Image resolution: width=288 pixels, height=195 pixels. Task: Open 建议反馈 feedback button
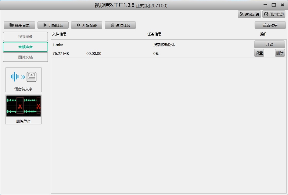click(x=249, y=14)
